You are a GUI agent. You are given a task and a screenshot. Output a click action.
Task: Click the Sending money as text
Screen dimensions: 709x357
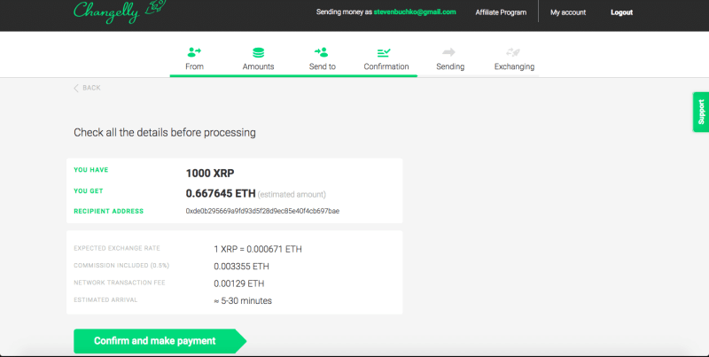click(344, 12)
